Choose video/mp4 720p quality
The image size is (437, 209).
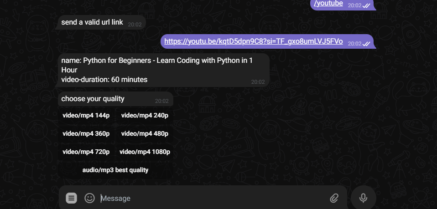[x=86, y=152]
